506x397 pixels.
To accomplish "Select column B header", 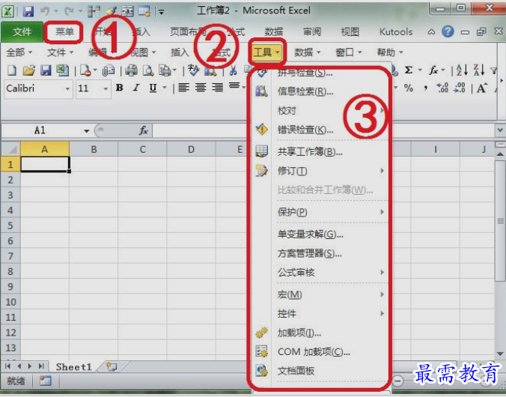I will tap(94, 149).
